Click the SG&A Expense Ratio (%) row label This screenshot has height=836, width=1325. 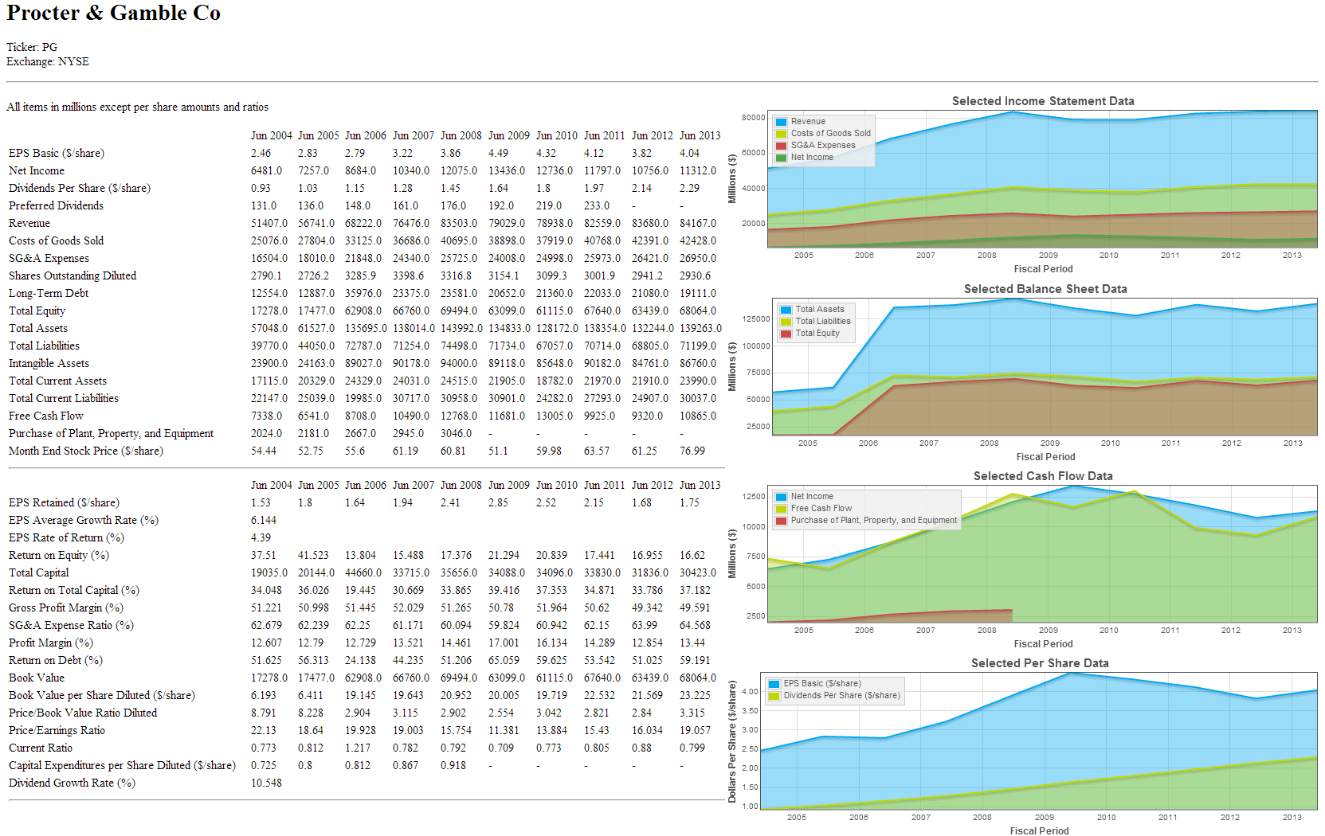(71, 625)
